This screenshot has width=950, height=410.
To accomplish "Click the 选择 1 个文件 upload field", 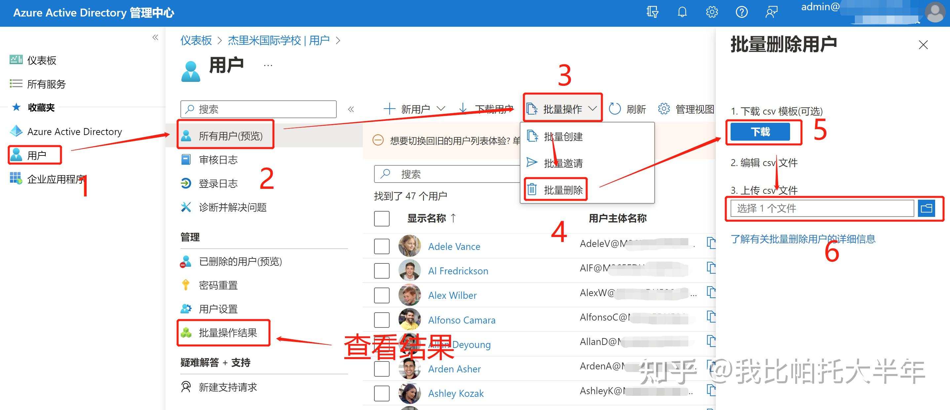I will click(x=822, y=209).
